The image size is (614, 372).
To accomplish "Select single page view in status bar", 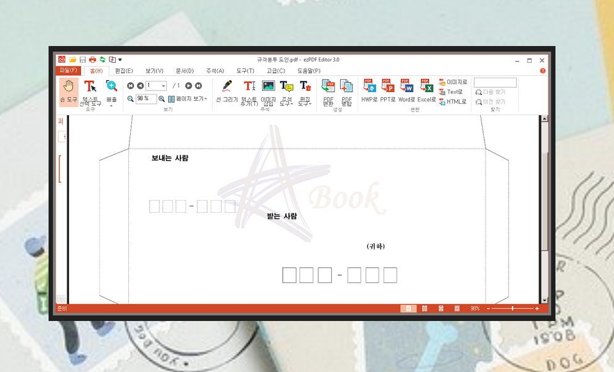I will (409, 309).
